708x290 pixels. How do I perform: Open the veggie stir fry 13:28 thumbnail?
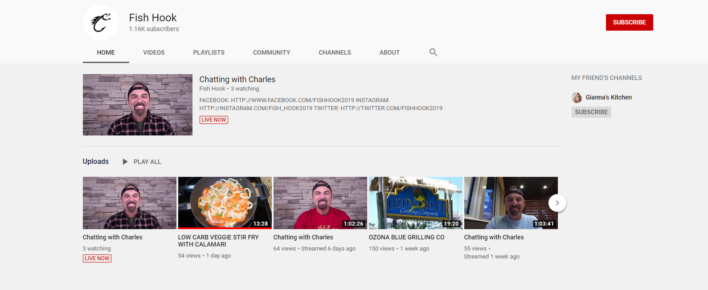coord(225,203)
